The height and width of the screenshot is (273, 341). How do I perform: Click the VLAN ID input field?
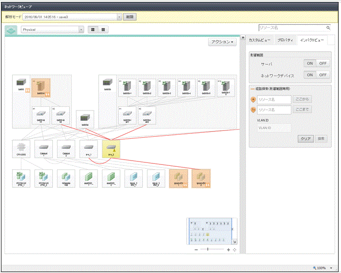coord(274,128)
